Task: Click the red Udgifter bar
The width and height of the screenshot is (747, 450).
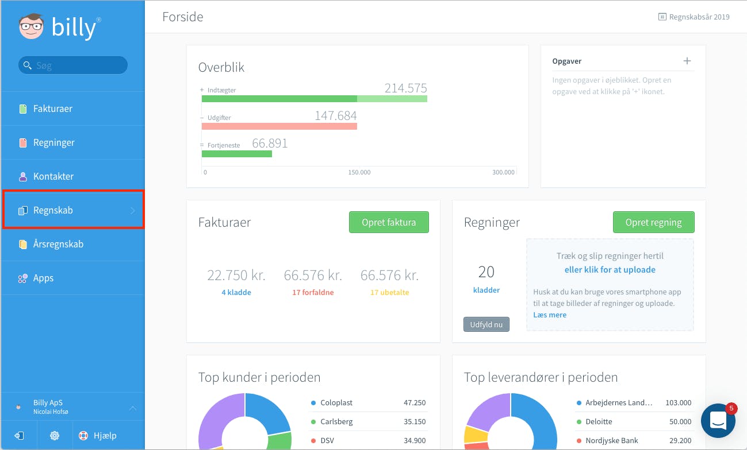Action: click(x=279, y=126)
